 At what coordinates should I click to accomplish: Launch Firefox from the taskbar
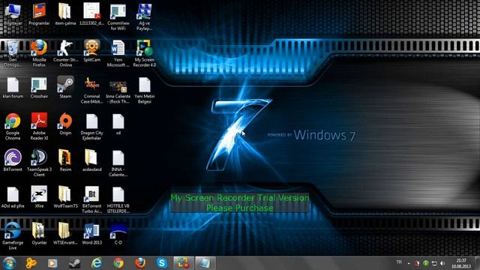point(140,263)
